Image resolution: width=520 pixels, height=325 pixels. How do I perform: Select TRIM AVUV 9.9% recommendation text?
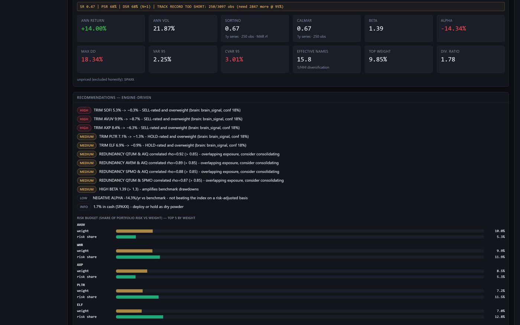click(x=168, y=119)
